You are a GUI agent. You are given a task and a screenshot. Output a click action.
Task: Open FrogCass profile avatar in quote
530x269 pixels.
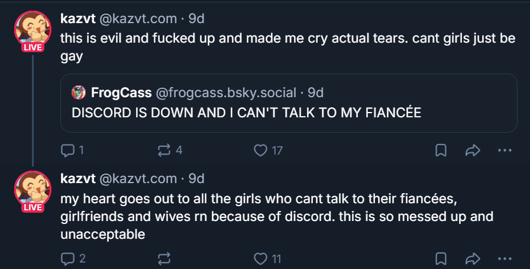coord(79,92)
